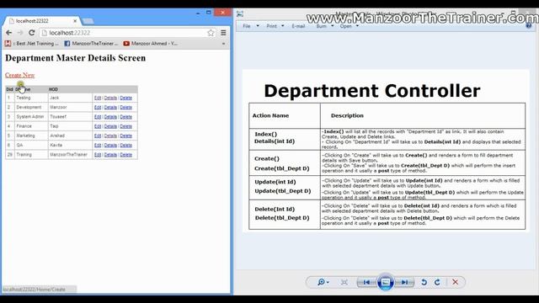
Task: Edit the Marketing department row
Action: tap(98, 136)
